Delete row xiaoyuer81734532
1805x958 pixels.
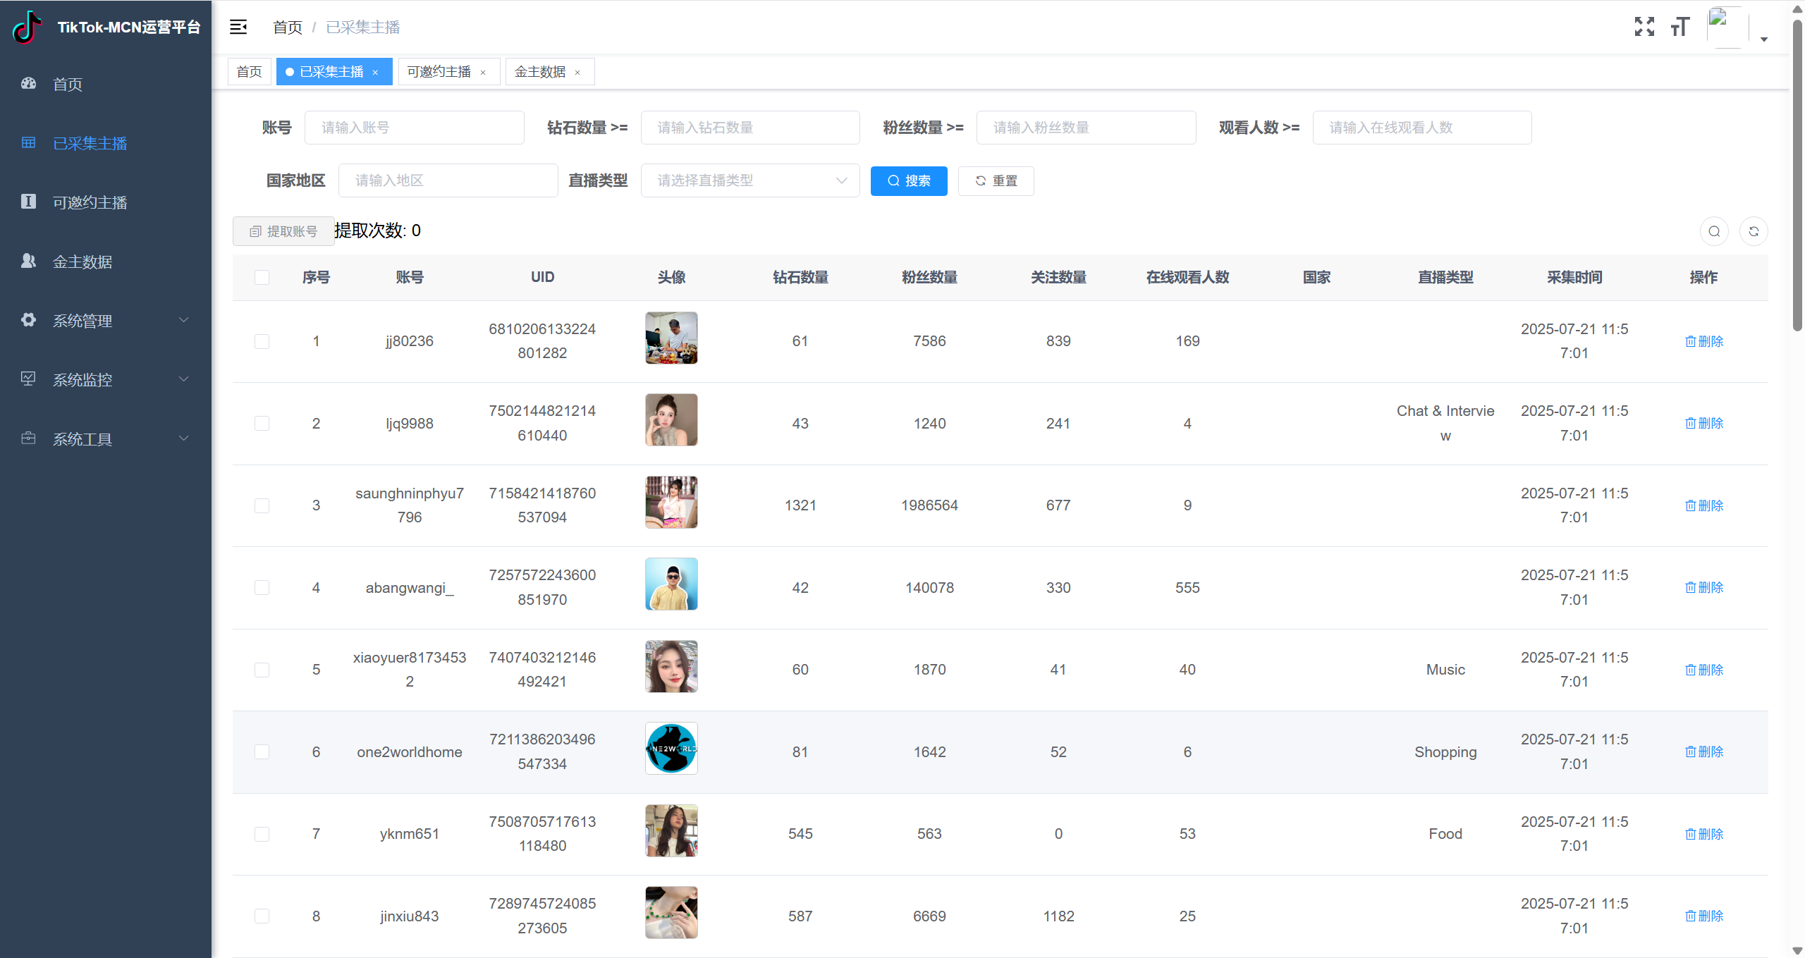coord(1703,670)
